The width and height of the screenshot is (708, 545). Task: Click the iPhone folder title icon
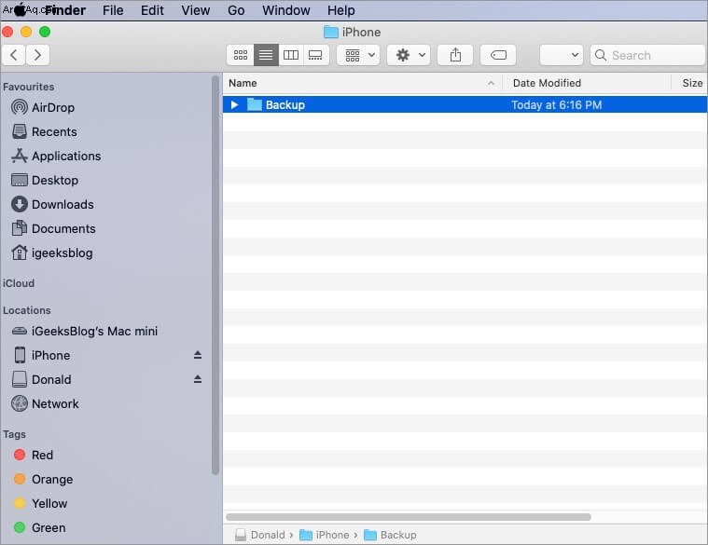click(331, 32)
